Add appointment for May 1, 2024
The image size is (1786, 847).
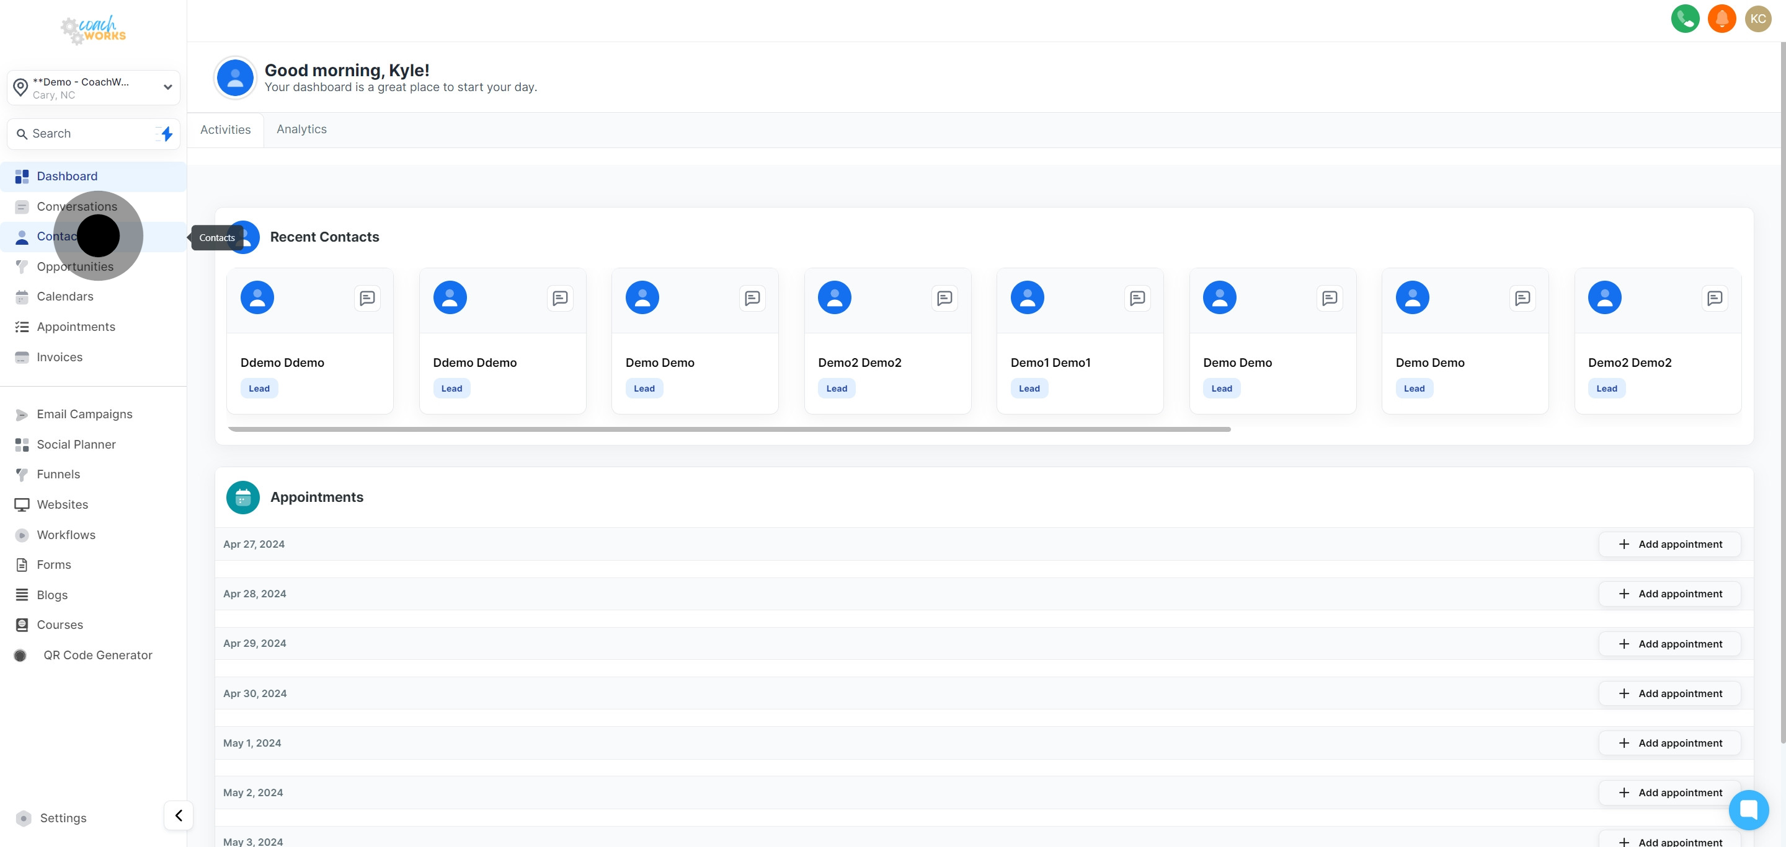point(1669,743)
